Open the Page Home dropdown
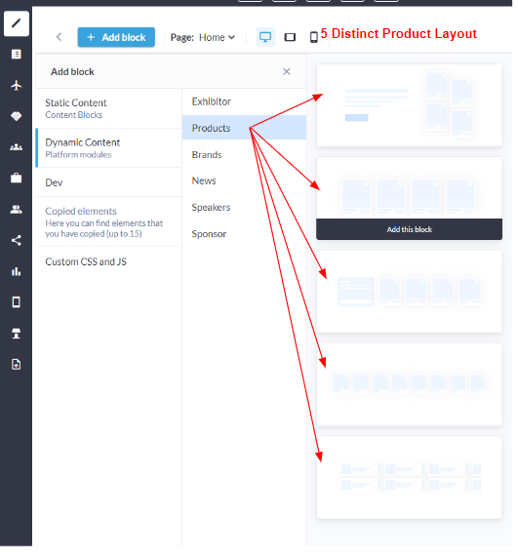Viewport: 518px width, 559px height. 203,37
